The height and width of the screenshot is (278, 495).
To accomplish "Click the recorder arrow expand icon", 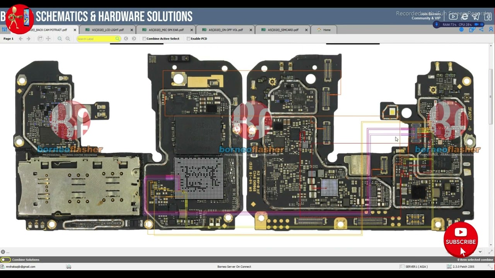I will (x=481, y=24).
